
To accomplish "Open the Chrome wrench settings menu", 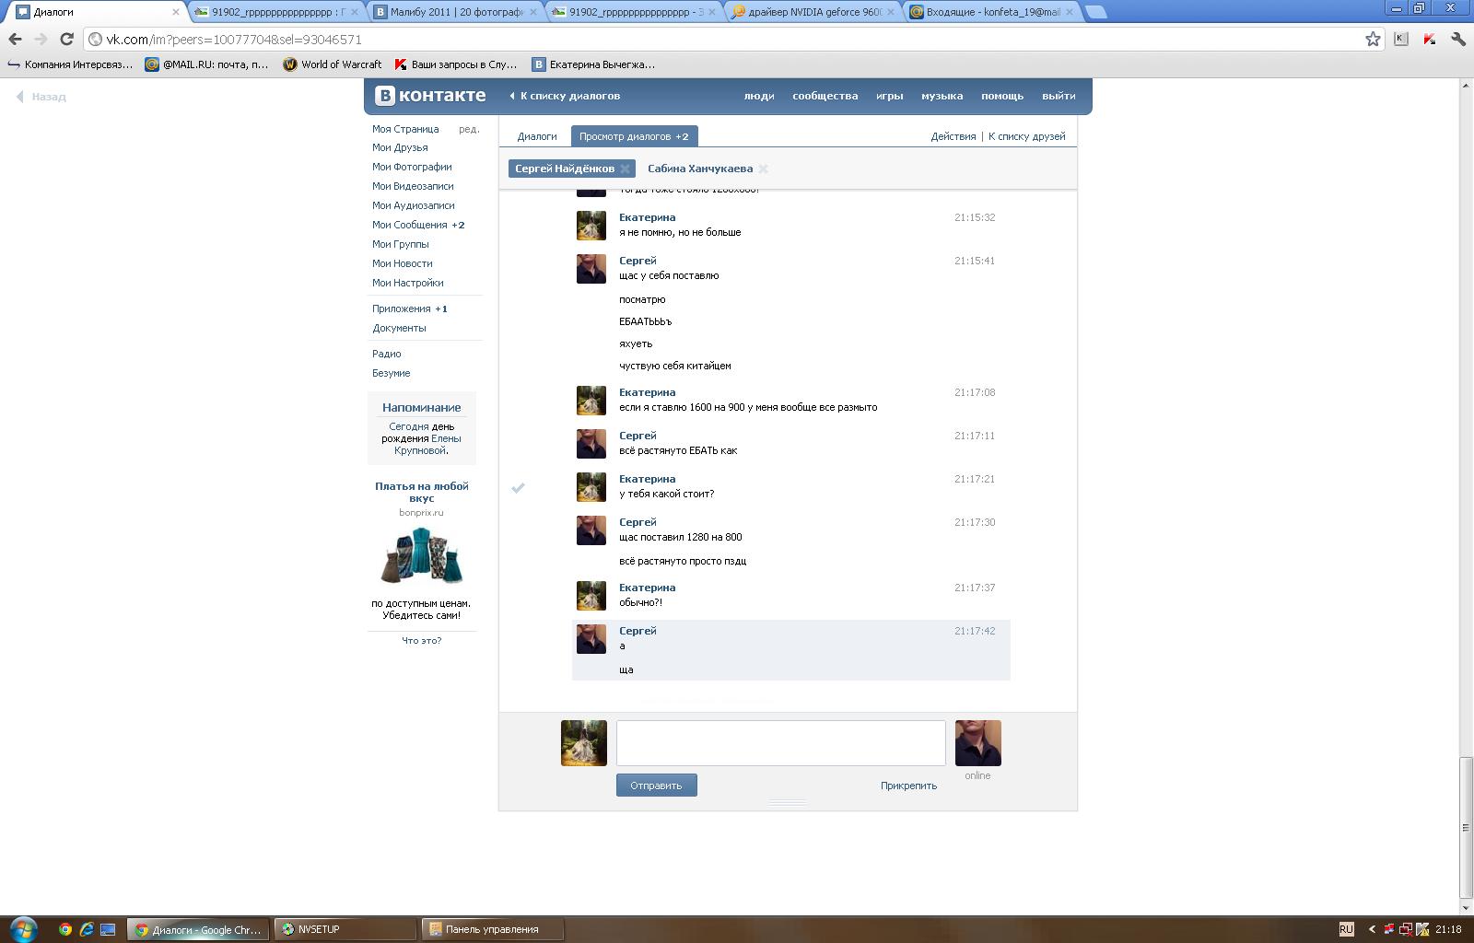I will click(x=1458, y=39).
